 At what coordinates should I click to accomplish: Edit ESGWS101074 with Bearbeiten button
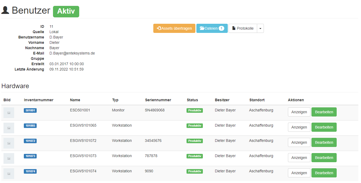pyautogui.click(x=324, y=173)
